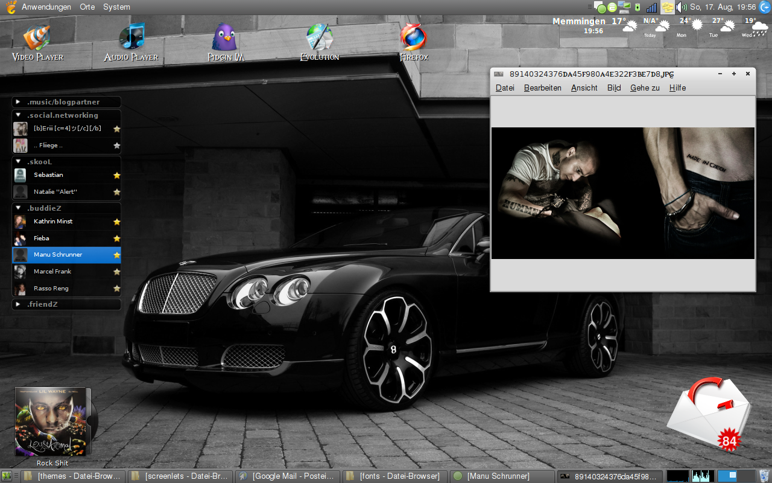
Task: Open the Audio Player desktop icon
Action: tap(131, 39)
